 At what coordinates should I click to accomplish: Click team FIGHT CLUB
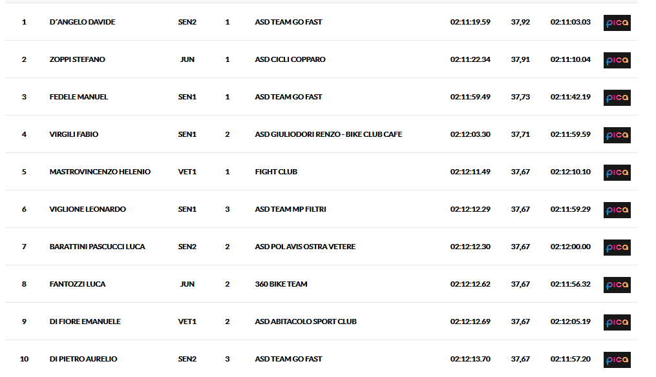pos(276,172)
